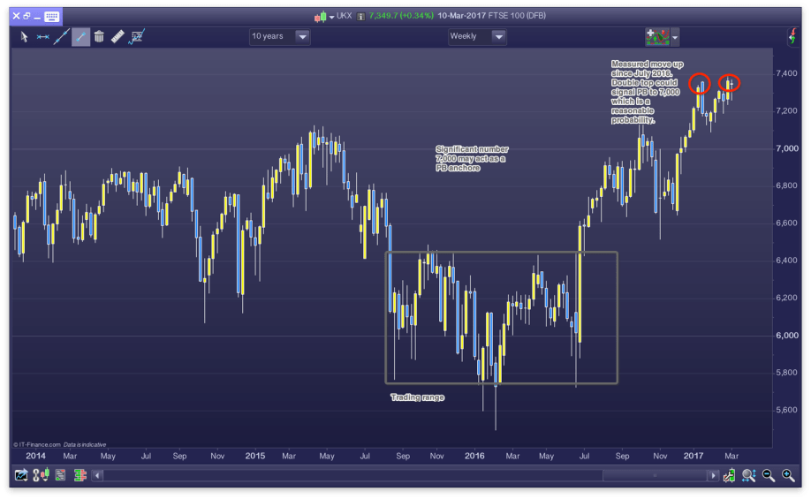Screen dimensions: 811x499
Task: Expand the arrow beside add indicator
Action: (x=676, y=36)
